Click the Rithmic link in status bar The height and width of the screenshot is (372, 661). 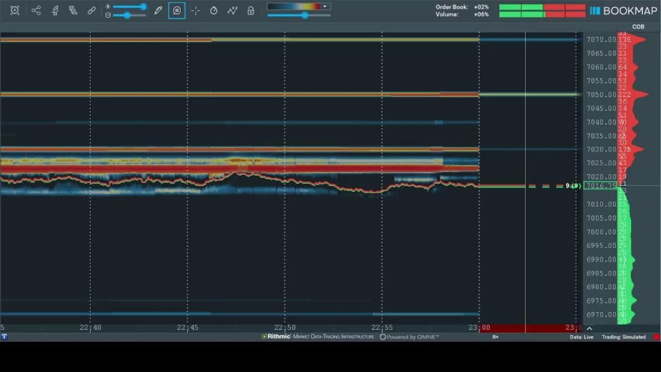(277, 336)
